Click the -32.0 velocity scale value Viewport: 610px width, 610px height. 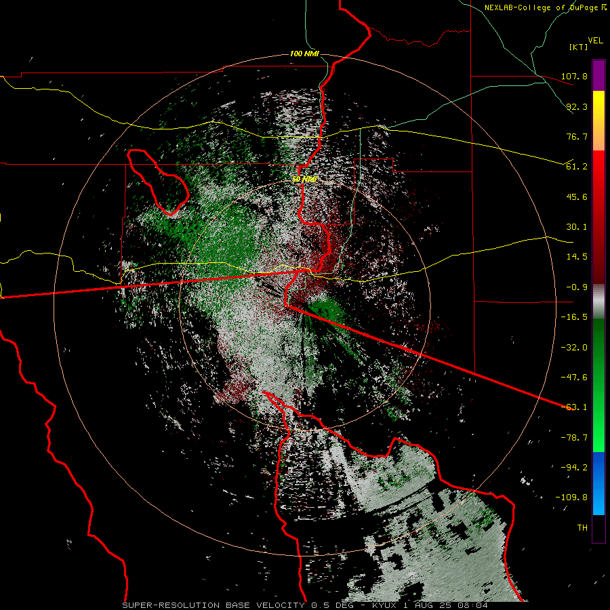pyautogui.click(x=574, y=348)
